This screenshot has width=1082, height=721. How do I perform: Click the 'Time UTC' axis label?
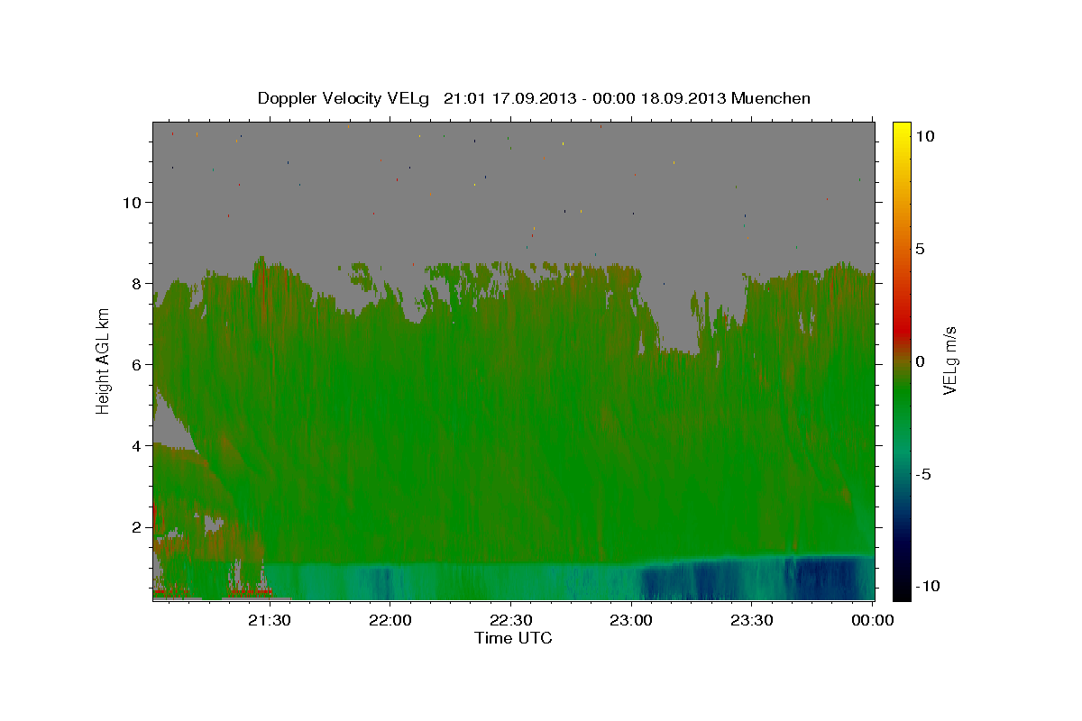513,638
